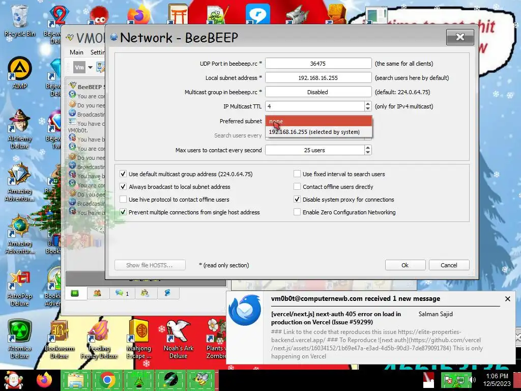Open the BeeBEEP chats tab icon
521x391 pixels.
click(x=122, y=293)
